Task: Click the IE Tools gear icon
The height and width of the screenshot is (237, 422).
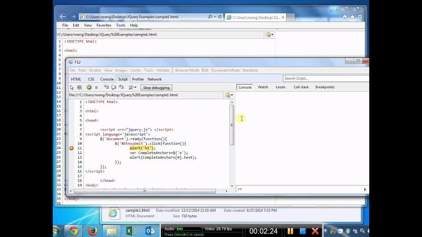Action: 360,17
